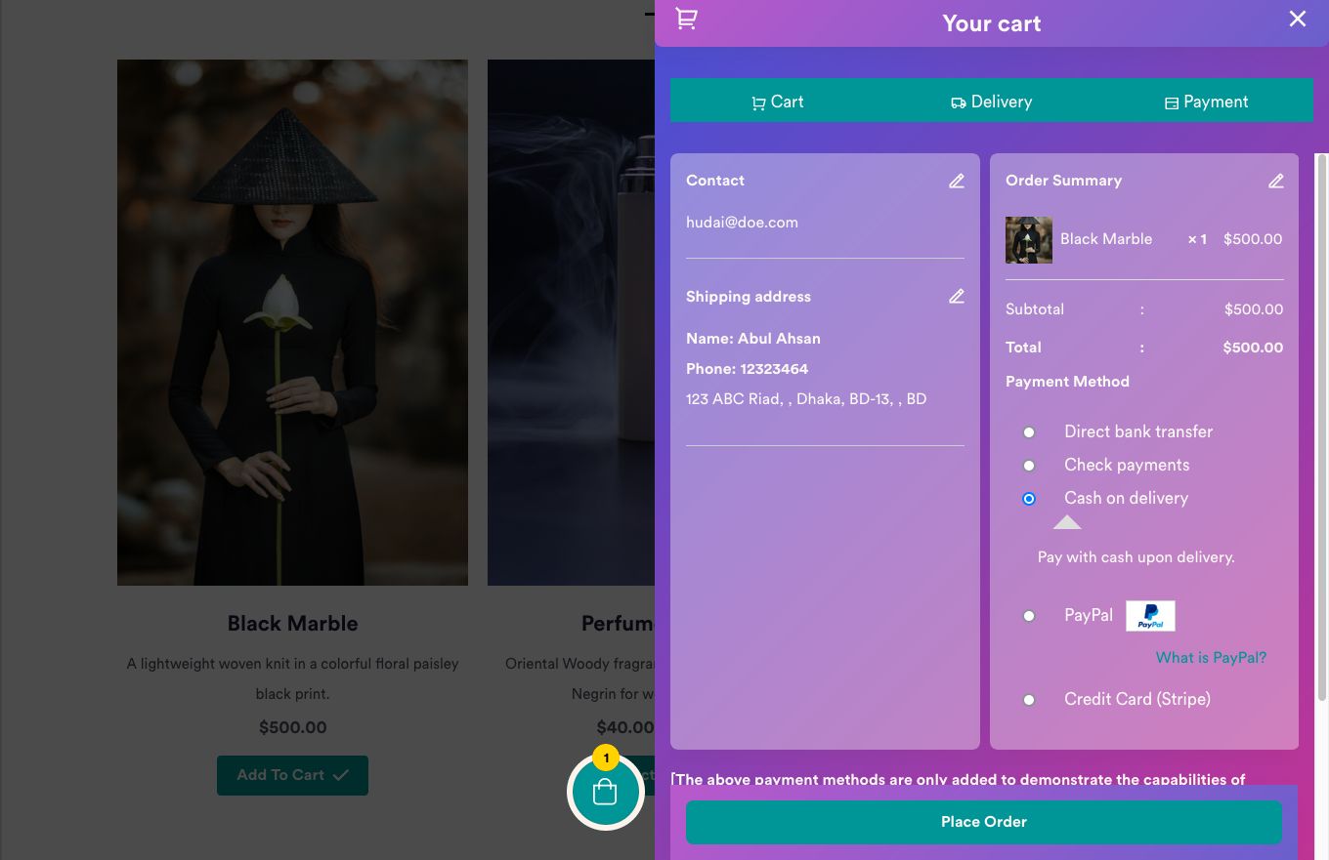Image resolution: width=1329 pixels, height=860 pixels.
Task: Click the $500.00 price under Black Marble
Action: (292, 727)
